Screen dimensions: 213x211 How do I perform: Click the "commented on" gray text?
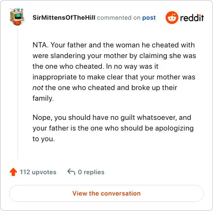point(119,18)
